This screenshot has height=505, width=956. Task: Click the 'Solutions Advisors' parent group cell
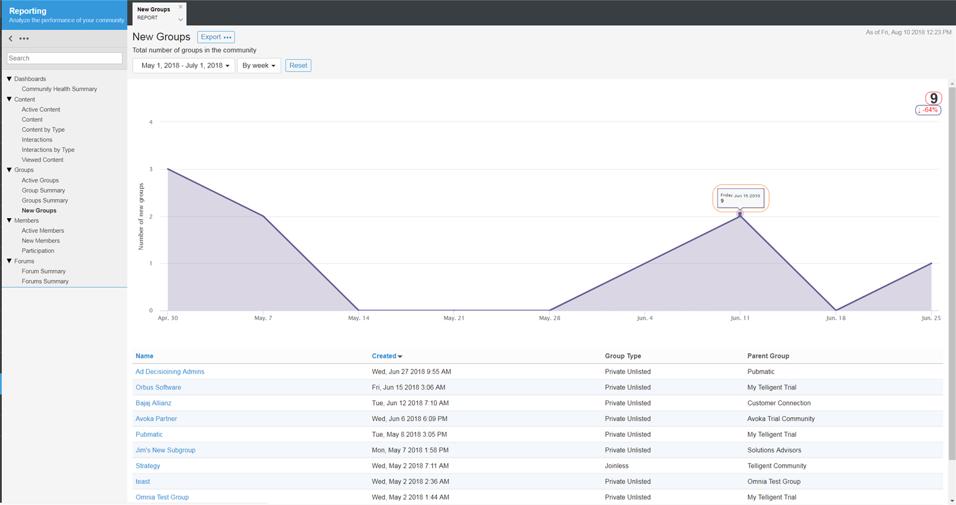[x=774, y=450]
